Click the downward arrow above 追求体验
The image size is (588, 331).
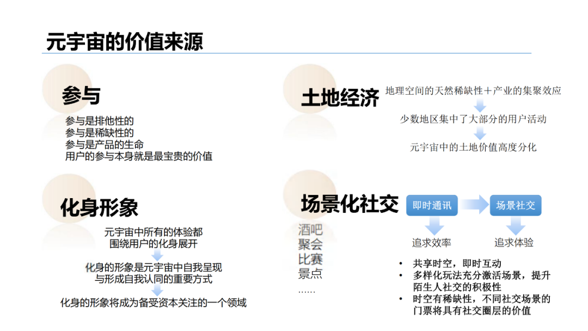coord(515,224)
